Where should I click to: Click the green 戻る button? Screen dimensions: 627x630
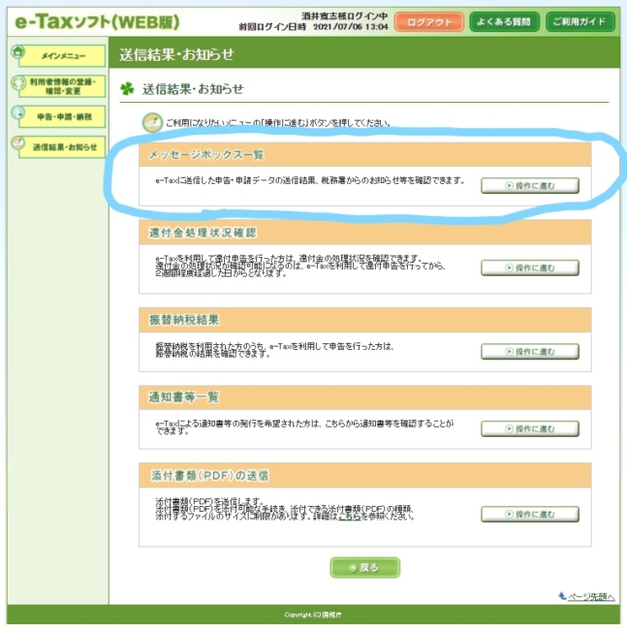(364, 567)
